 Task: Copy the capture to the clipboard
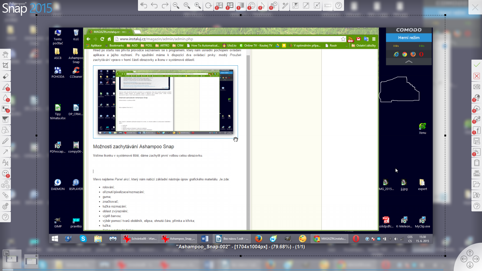click(x=477, y=163)
